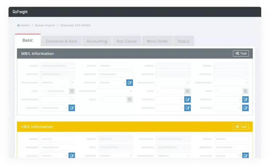Toggle the checkbox in MB/L second column

[x=100, y=99]
